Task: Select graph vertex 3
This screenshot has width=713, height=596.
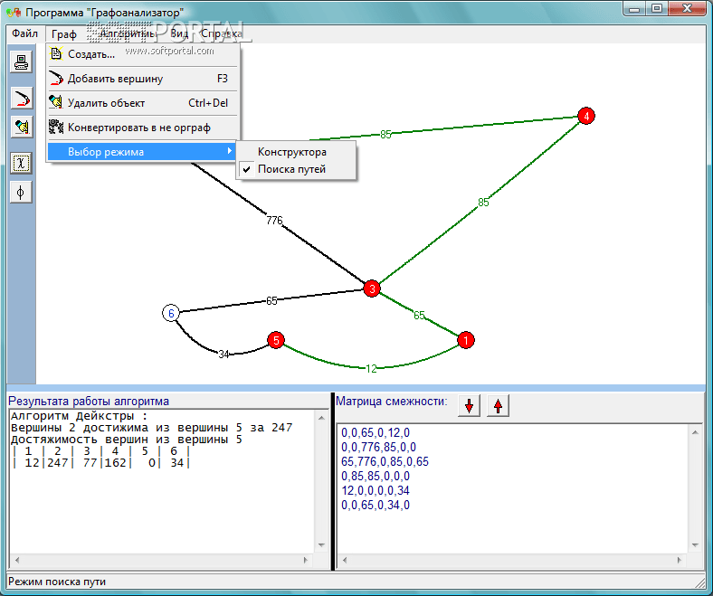Action: pyautogui.click(x=372, y=289)
